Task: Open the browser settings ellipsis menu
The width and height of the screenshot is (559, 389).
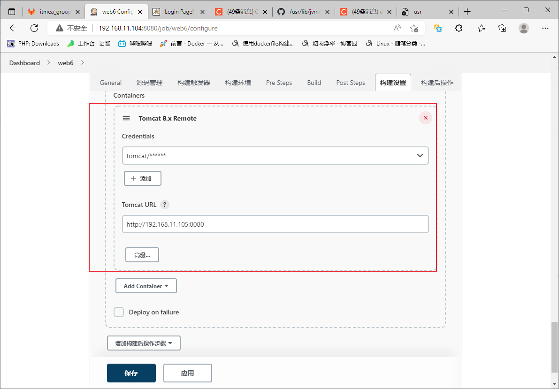Action: pos(545,28)
